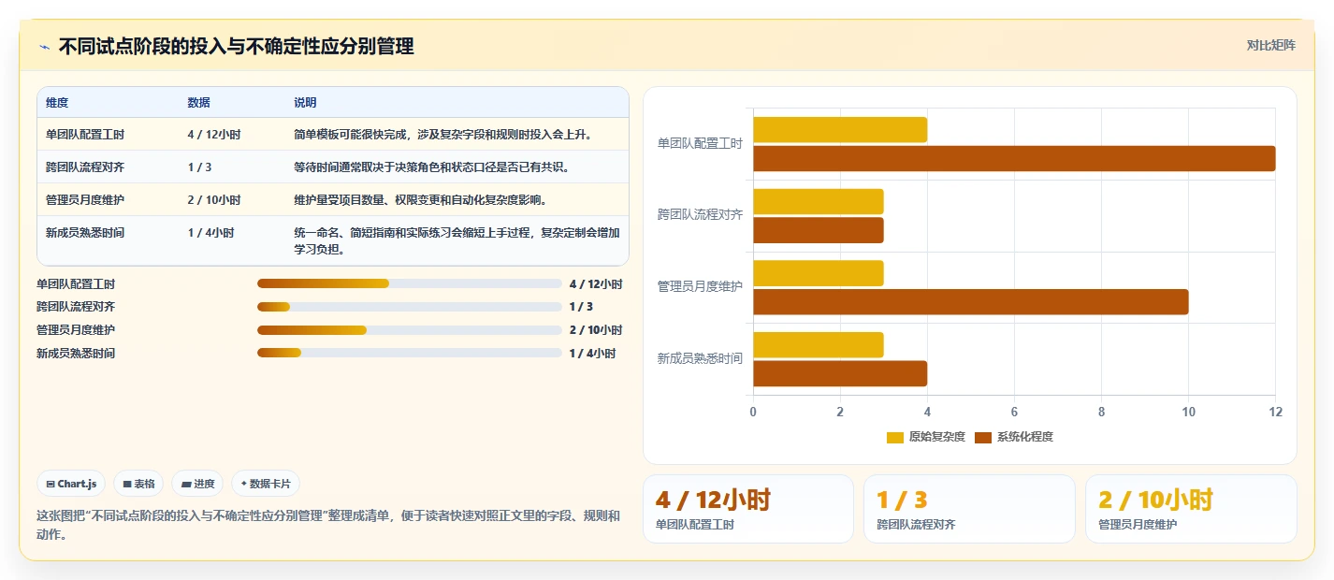The image size is (1334, 580).
Task: Click the yellow chart bar for 新成员熟悉时间
Action: tap(819, 344)
